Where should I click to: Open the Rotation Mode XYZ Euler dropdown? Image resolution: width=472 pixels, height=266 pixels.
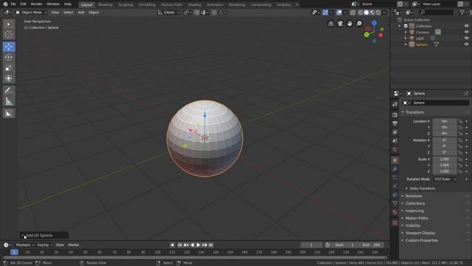pyautogui.click(x=445, y=179)
